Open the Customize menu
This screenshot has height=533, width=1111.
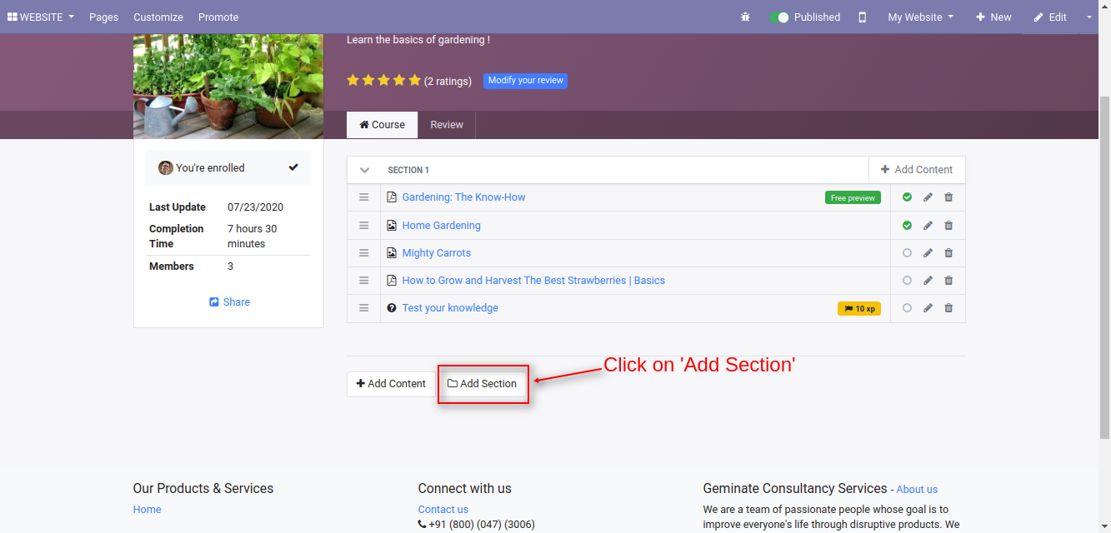click(158, 17)
